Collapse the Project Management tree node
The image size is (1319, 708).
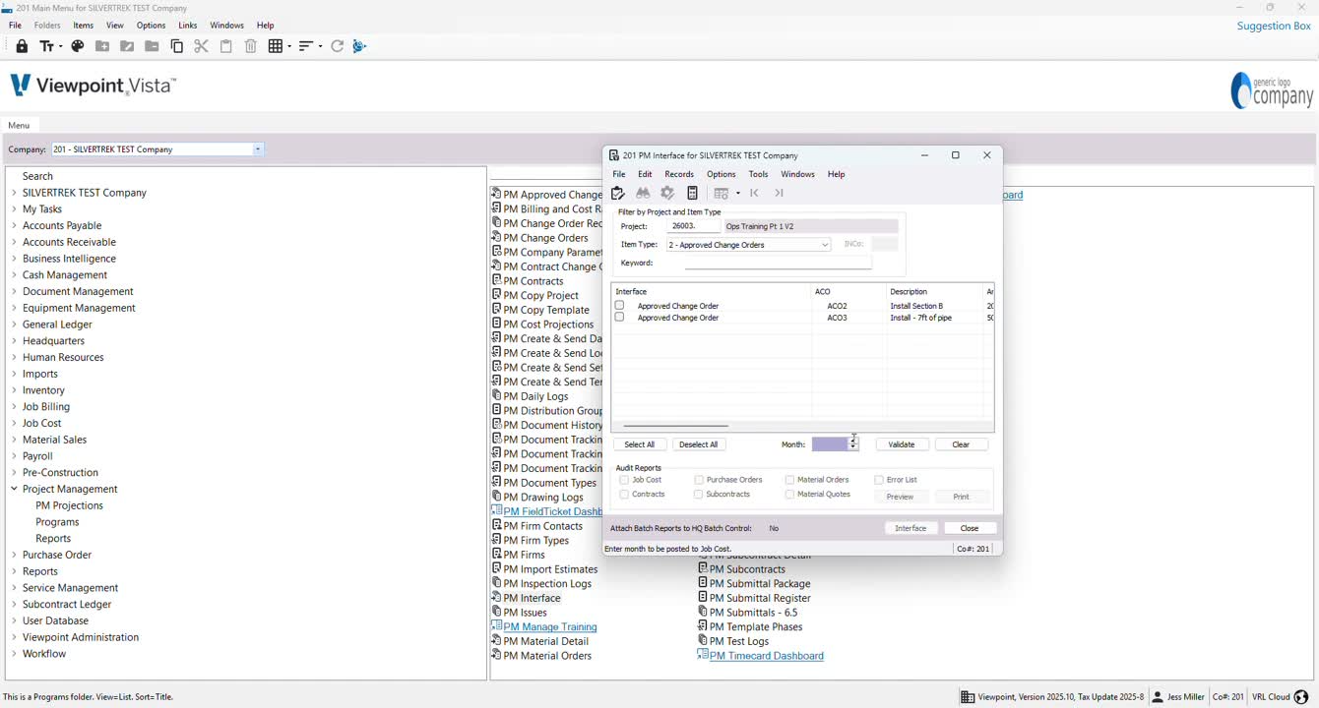[14, 489]
